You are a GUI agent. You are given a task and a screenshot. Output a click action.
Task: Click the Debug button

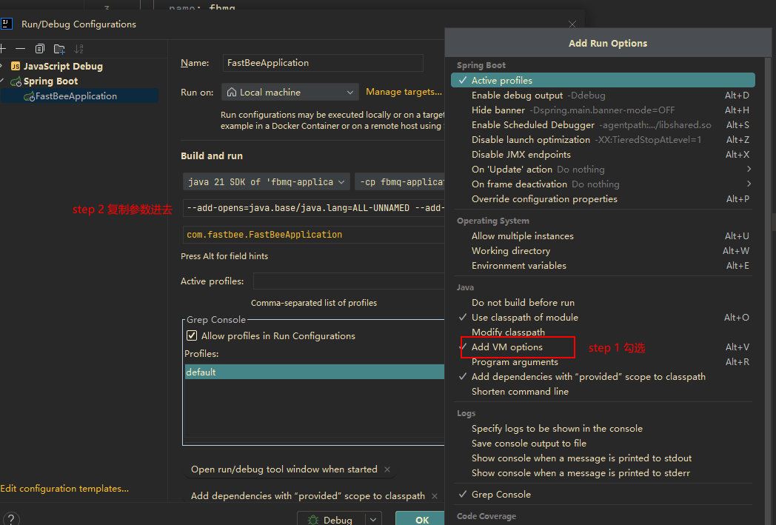click(x=331, y=520)
